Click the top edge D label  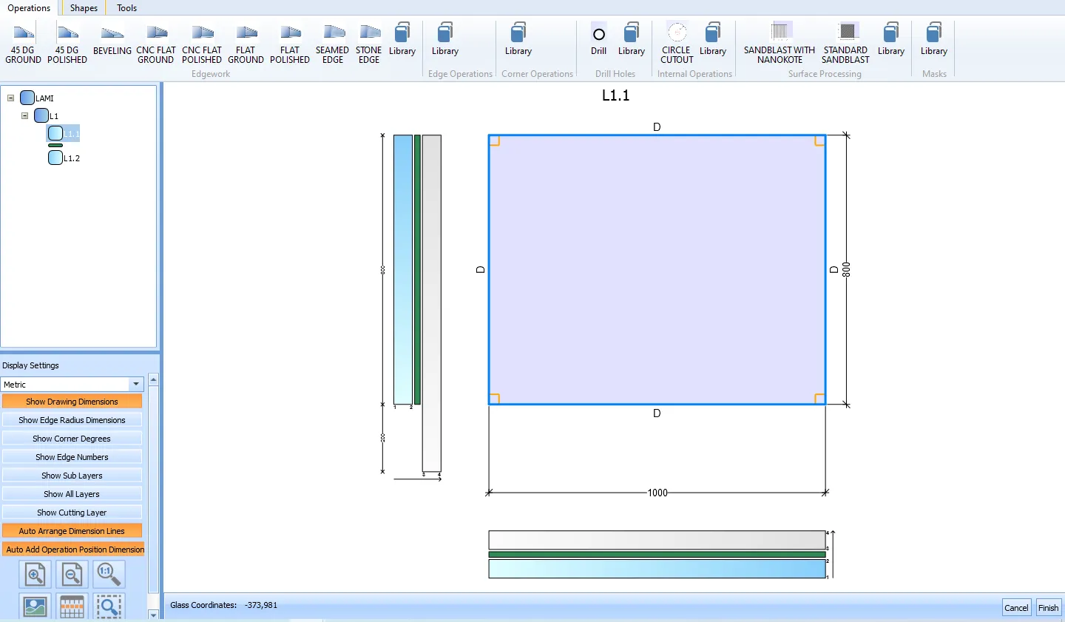click(x=657, y=127)
